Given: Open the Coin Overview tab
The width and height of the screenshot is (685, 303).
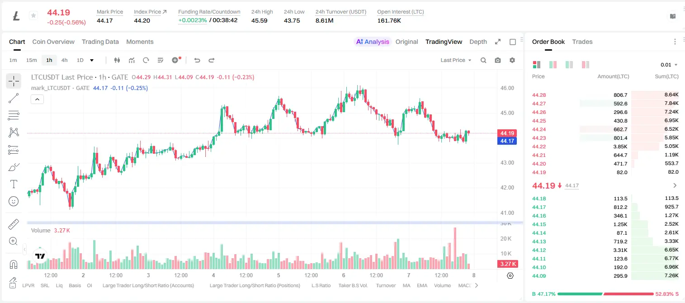Looking at the screenshot, I should [53, 42].
